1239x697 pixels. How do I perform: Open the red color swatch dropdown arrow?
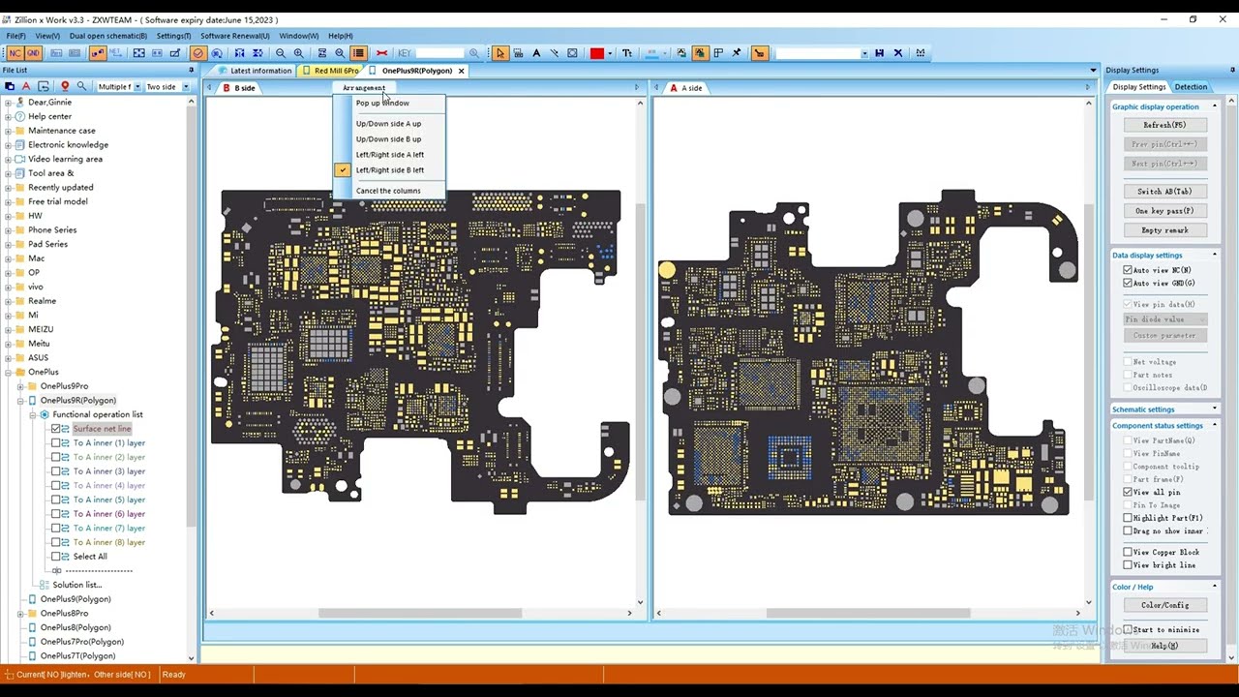(610, 53)
